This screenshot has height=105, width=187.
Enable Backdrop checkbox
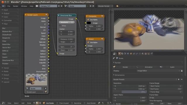tap(72, 103)
